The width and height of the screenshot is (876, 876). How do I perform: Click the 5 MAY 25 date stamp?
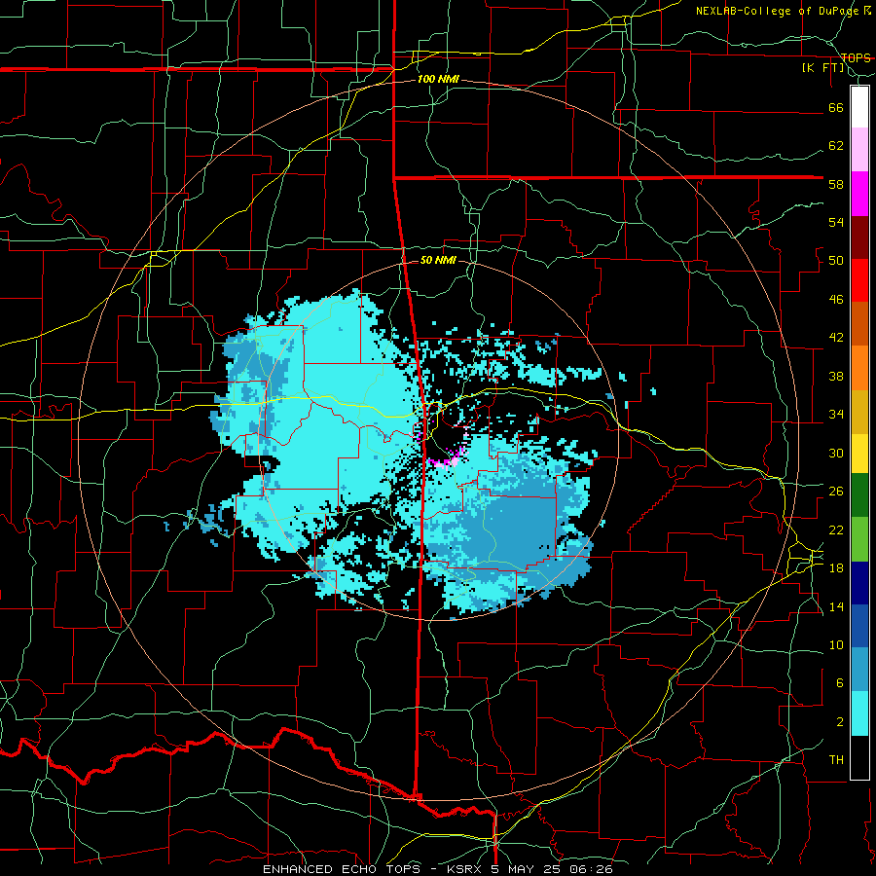click(x=528, y=869)
